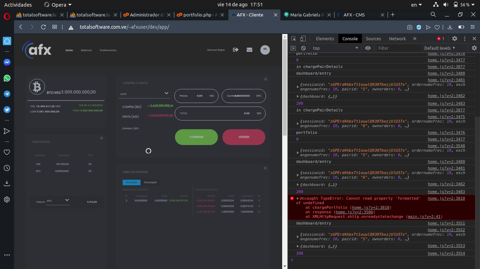Open Messenger in the Opera sidebar
This screenshot has height=269, width=480.
click(7, 62)
